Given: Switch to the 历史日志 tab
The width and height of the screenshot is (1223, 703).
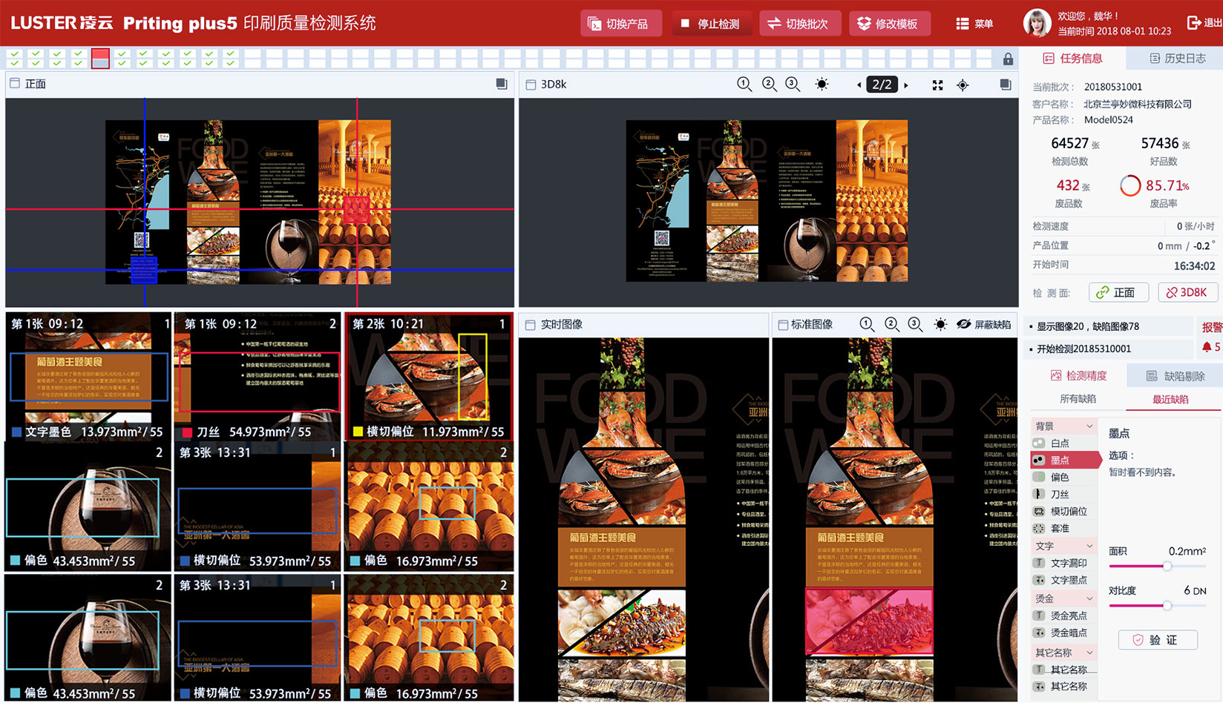Looking at the screenshot, I should [1177, 59].
